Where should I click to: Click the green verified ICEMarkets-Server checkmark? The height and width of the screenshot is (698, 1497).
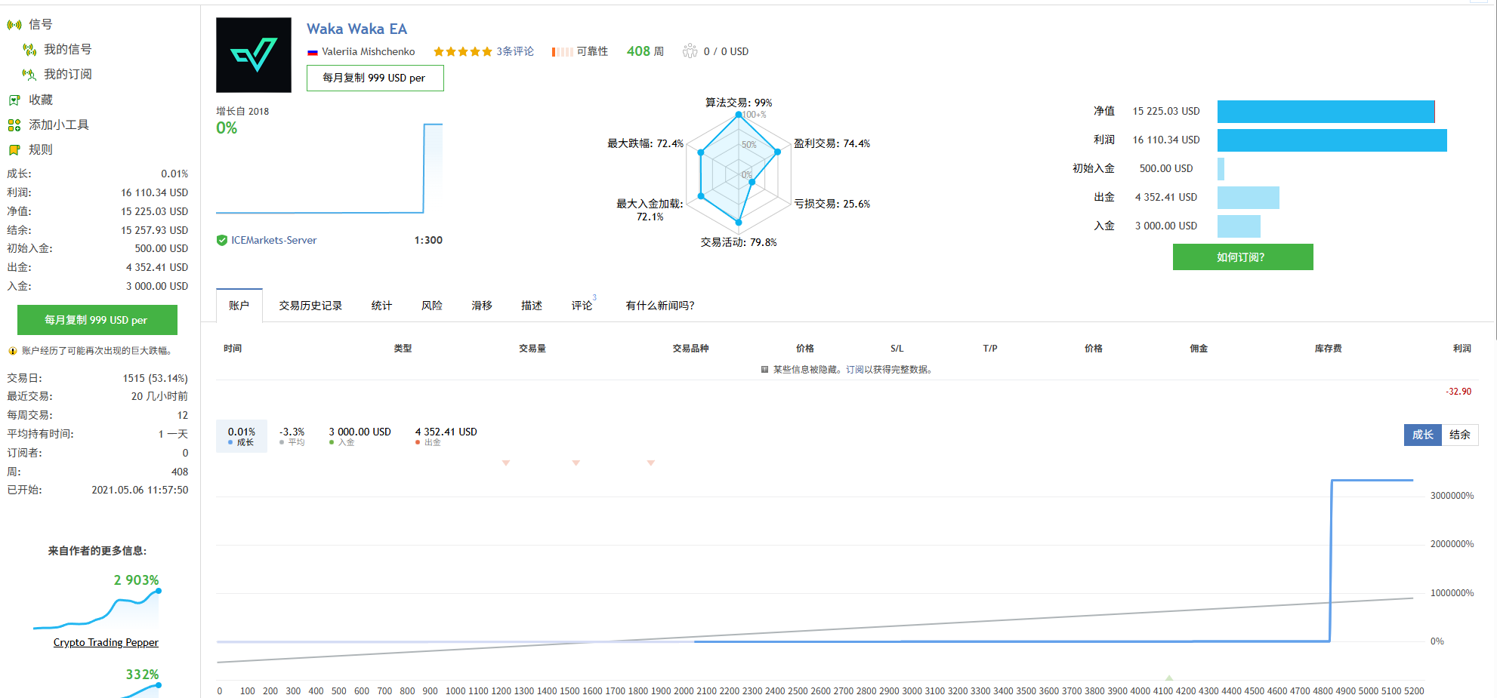[222, 241]
